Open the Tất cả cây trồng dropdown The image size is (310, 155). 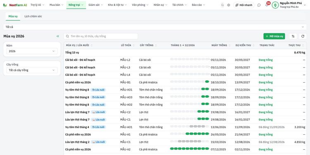(32, 70)
